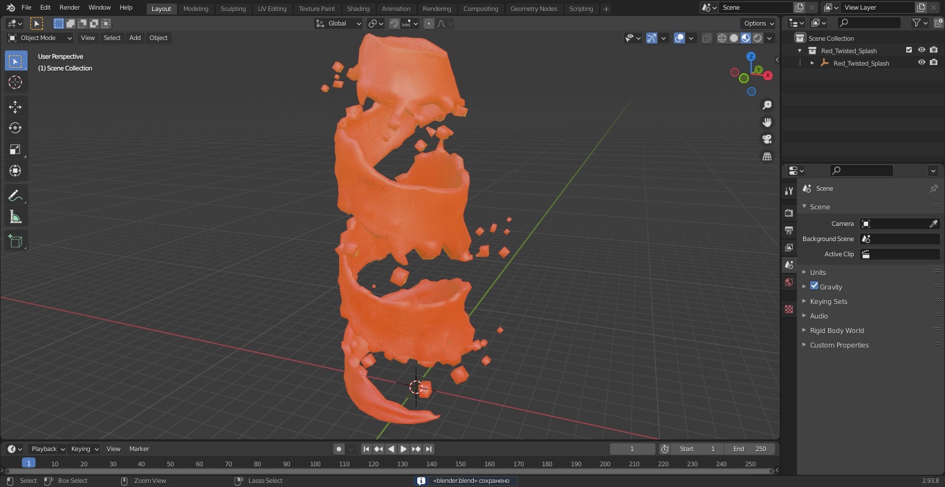
Task: Activate the Move tool
Action: (15, 106)
